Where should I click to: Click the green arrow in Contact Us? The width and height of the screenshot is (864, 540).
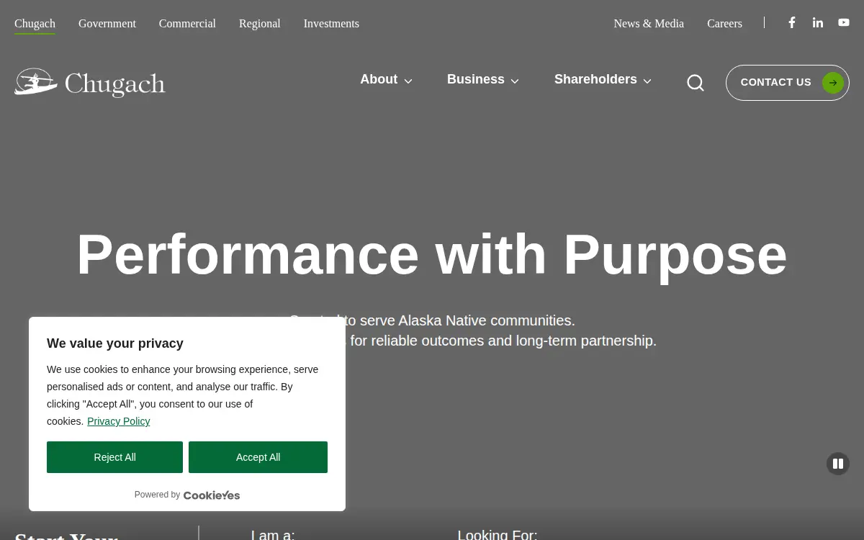(x=833, y=83)
